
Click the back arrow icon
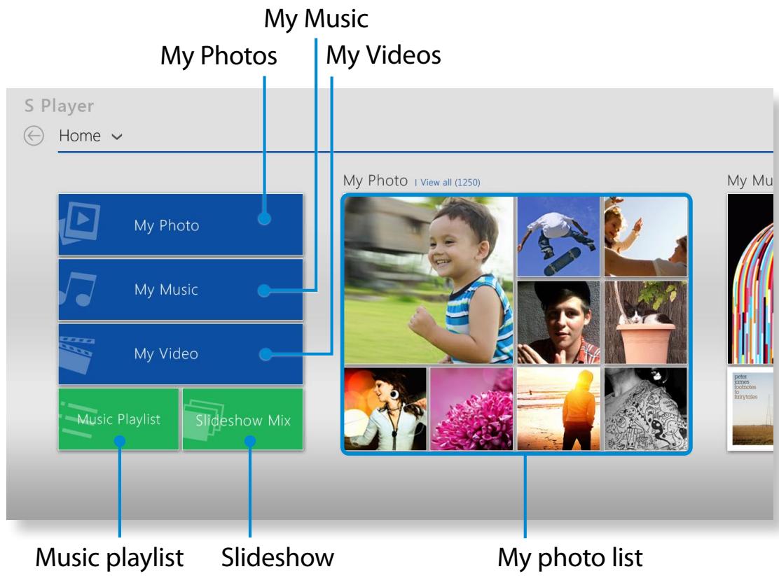click(x=34, y=136)
